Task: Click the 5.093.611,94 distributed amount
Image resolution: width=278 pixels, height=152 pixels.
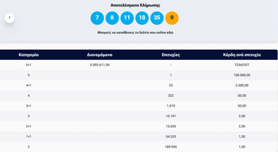Action: tap(100, 65)
